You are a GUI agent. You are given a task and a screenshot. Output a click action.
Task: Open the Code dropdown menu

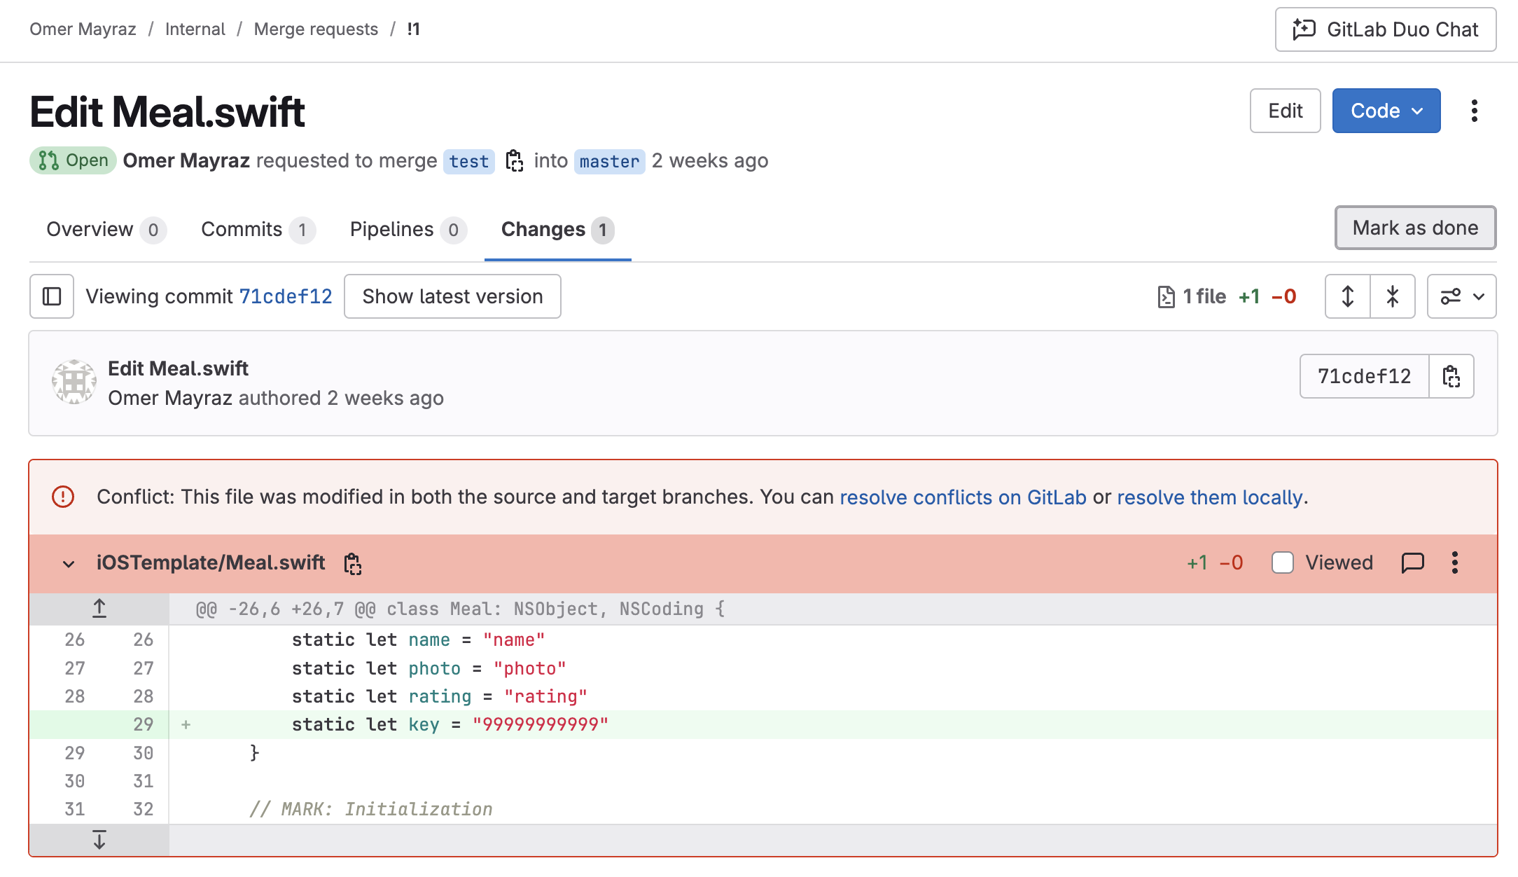1386,110
